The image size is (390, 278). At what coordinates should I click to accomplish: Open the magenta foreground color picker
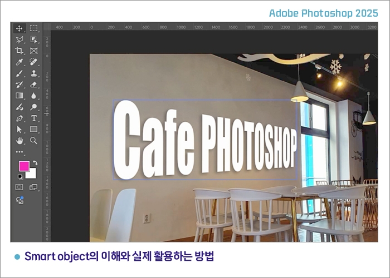coord(24,166)
